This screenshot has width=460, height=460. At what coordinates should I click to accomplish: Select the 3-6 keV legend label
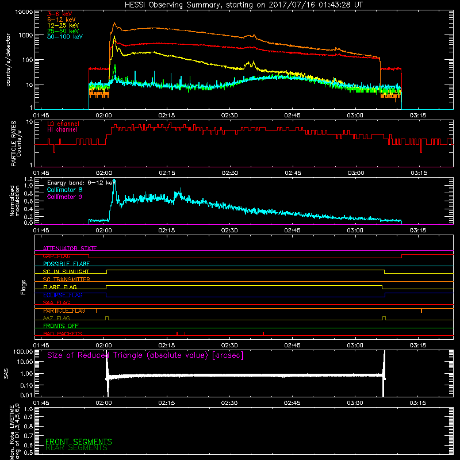(x=60, y=14)
